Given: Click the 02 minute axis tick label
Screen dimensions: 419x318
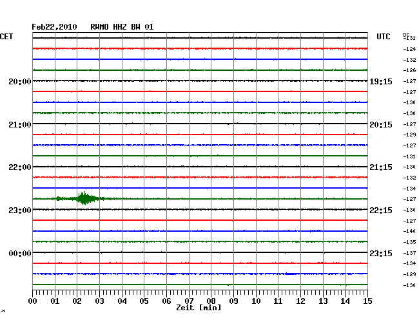Looking at the screenshot, I should pos(77,301).
